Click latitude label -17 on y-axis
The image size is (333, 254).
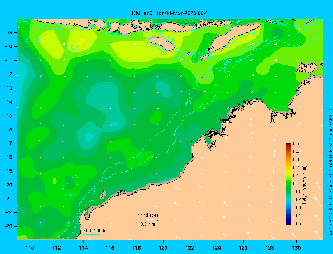pos(8,143)
